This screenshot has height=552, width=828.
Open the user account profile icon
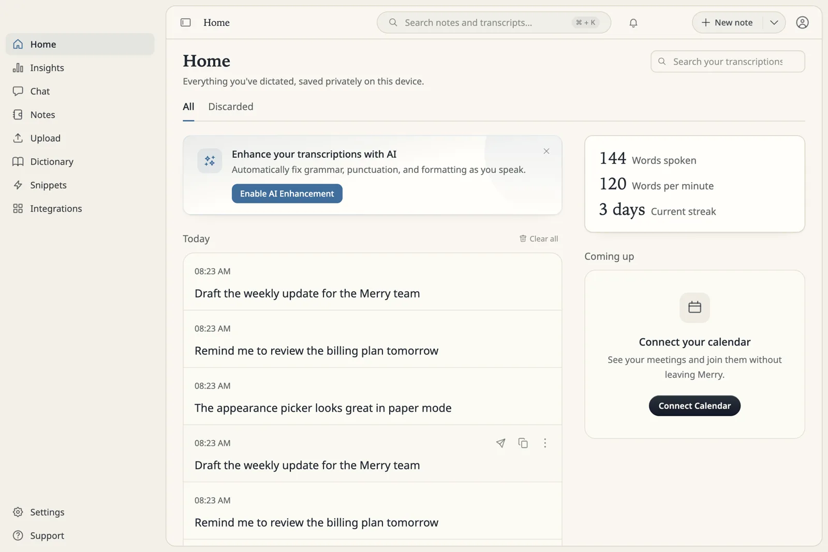pos(802,23)
